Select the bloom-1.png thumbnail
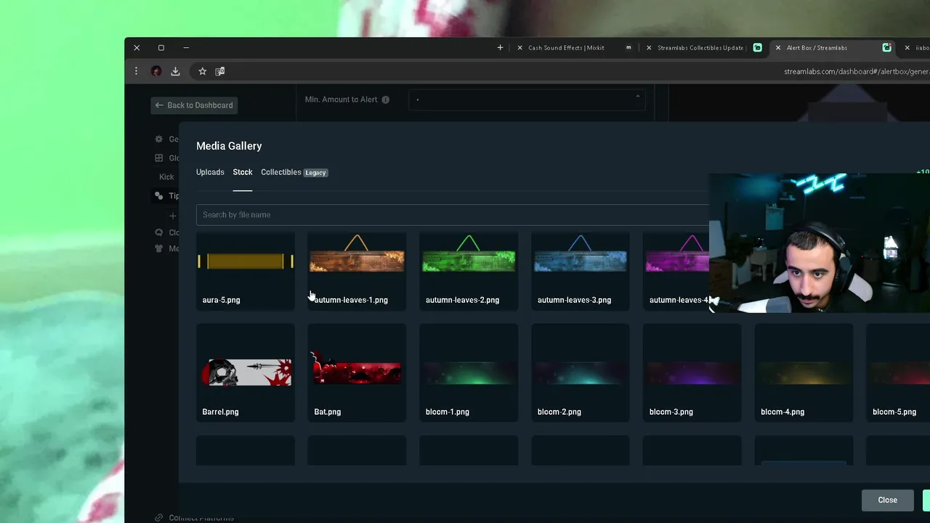The height and width of the screenshot is (523, 930). [469, 373]
